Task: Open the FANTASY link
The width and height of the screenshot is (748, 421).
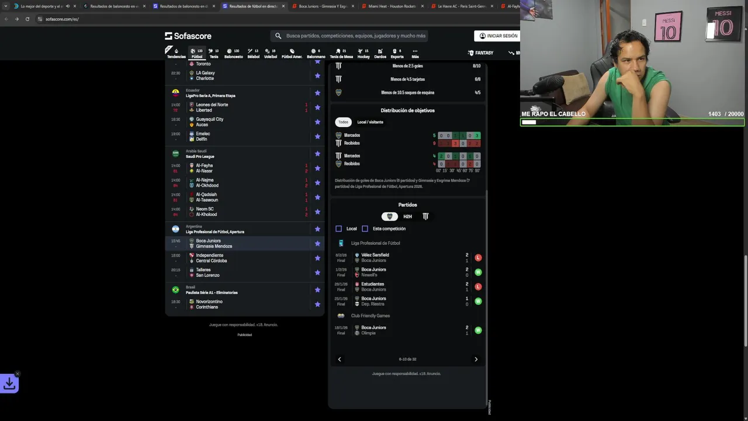Action: (480, 53)
